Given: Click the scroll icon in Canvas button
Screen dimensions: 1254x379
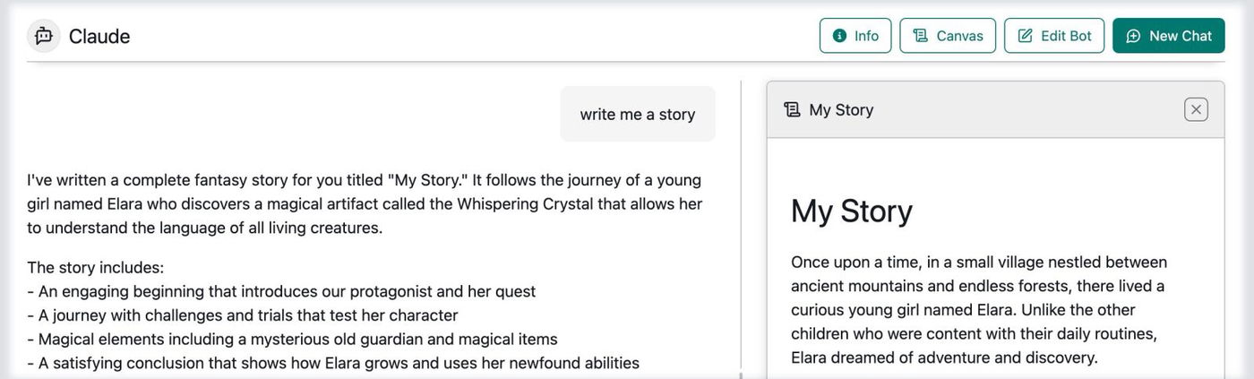Looking at the screenshot, I should pyautogui.click(x=920, y=36).
